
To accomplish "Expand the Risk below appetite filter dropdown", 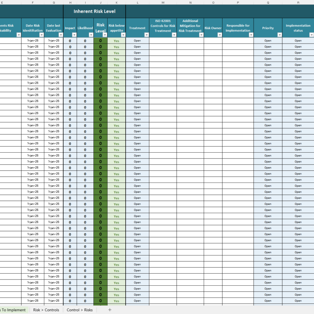I will (x=123, y=35).
